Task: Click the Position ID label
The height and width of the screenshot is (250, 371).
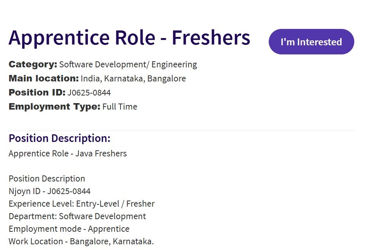Action: click(37, 92)
